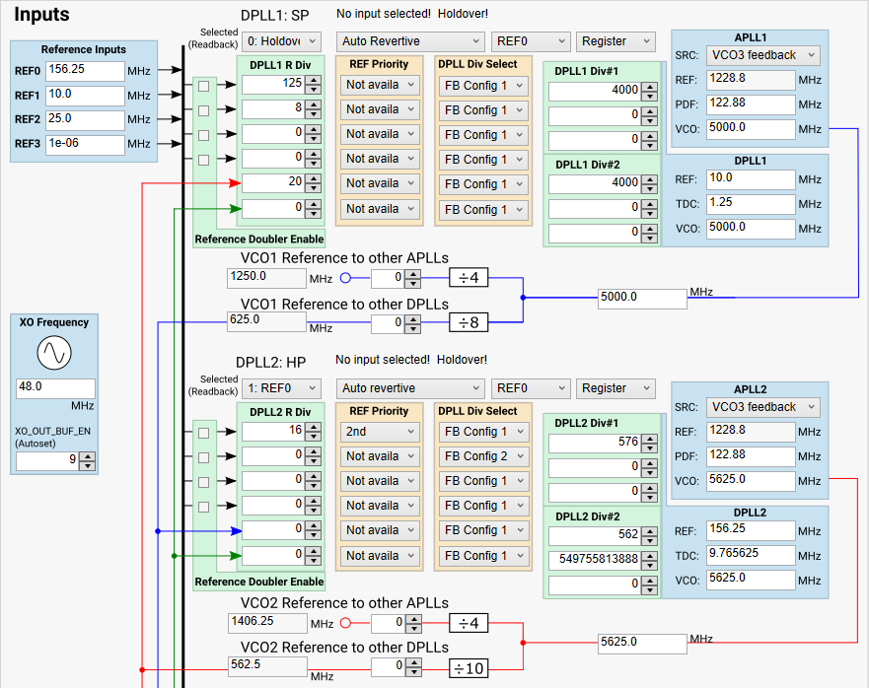This screenshot has width=869, height=688.
Task: Enable reference doubler checkbox beside DPLL1 R Div 125
Action: [204, 86]
